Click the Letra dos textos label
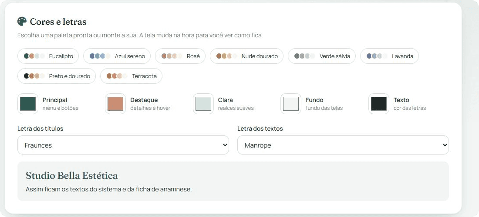The width and height of the screenshot is (479, 217). (x=260, y=129)
